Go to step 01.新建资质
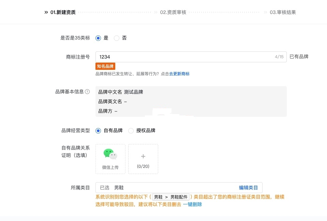Viewport: 327px width, 221px height. click(x=63, y=12)
